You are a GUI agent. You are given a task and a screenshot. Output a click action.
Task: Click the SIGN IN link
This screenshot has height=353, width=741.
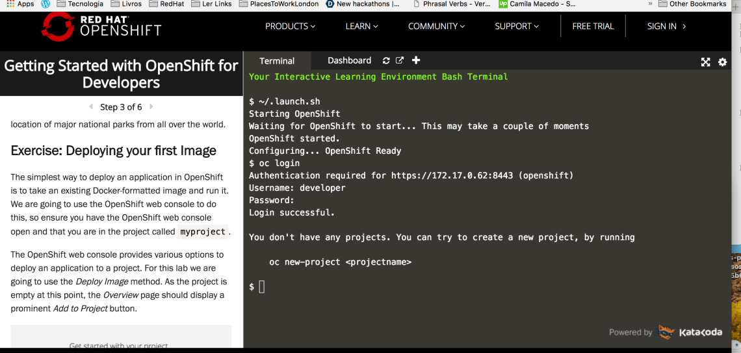click(x=666, y=27)
